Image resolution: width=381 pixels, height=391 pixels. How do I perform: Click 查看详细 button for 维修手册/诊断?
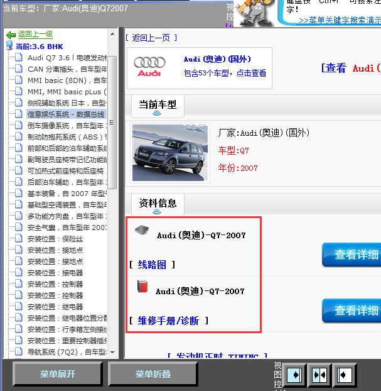tap(351, 311)
